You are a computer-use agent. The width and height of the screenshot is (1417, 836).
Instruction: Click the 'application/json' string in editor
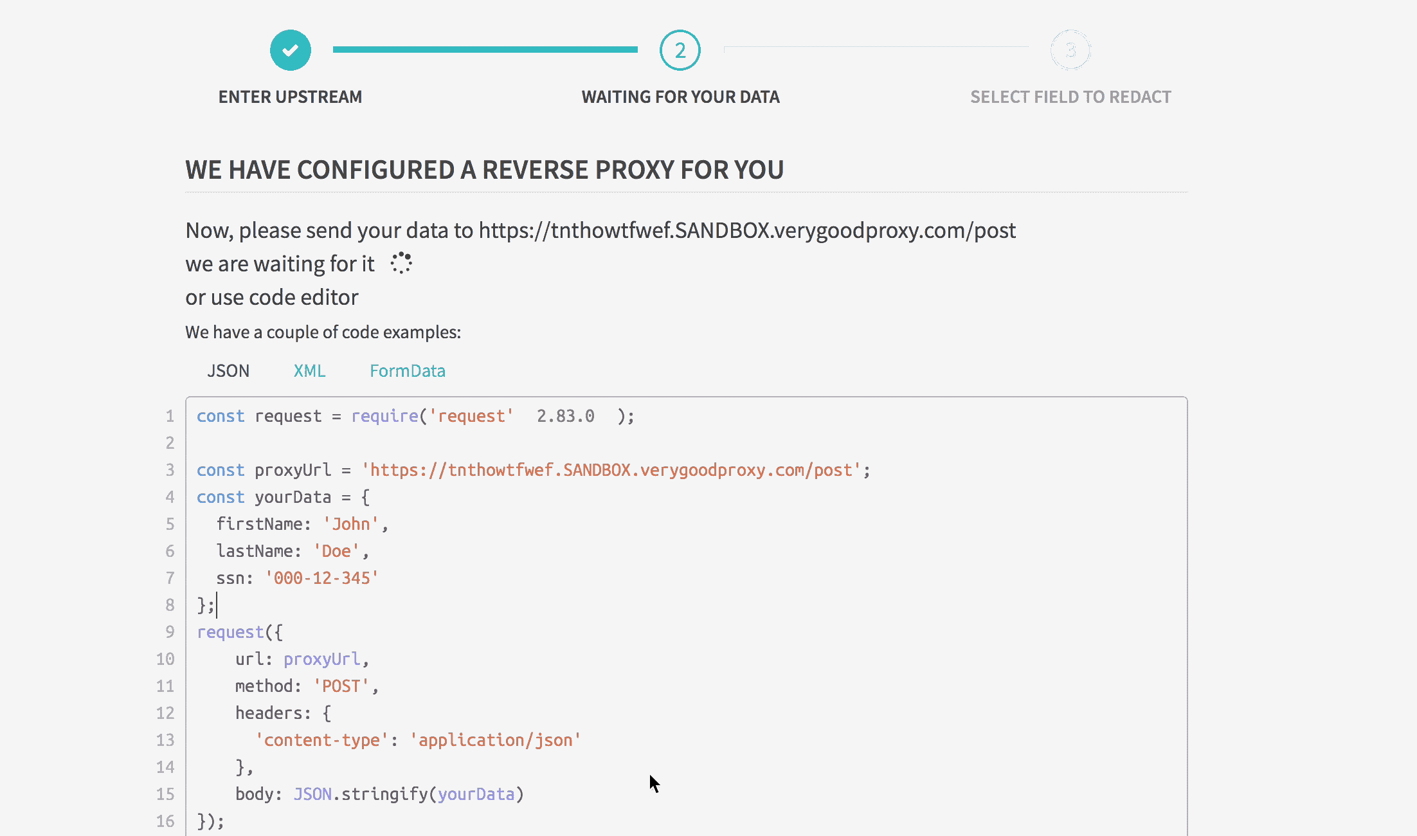[x=495, y=740]
